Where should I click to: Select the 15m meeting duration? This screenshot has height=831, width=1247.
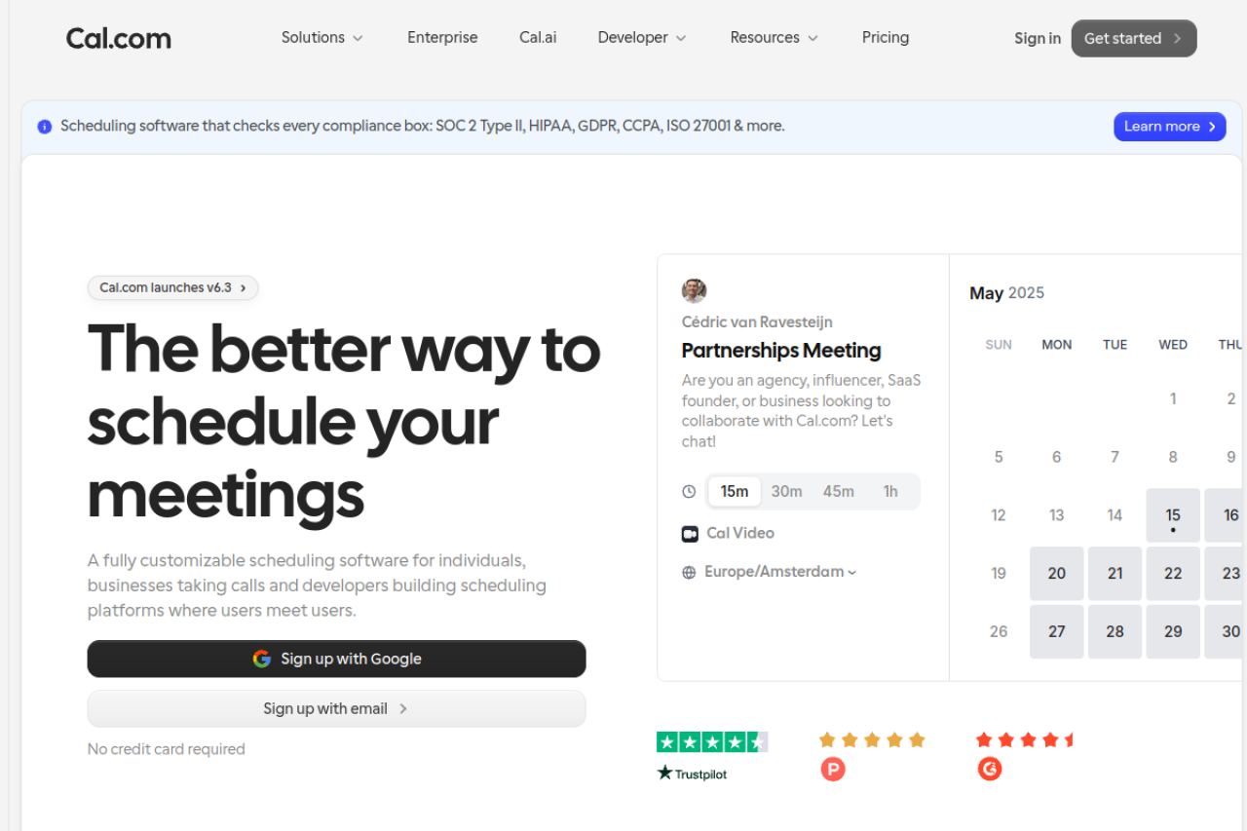(x=735, y=492)
